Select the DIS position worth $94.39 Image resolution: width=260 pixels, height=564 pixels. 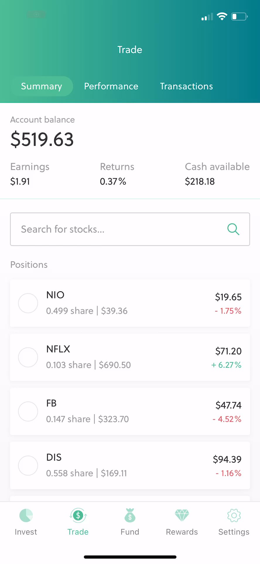pyautogui.click(x=130, y=465)
